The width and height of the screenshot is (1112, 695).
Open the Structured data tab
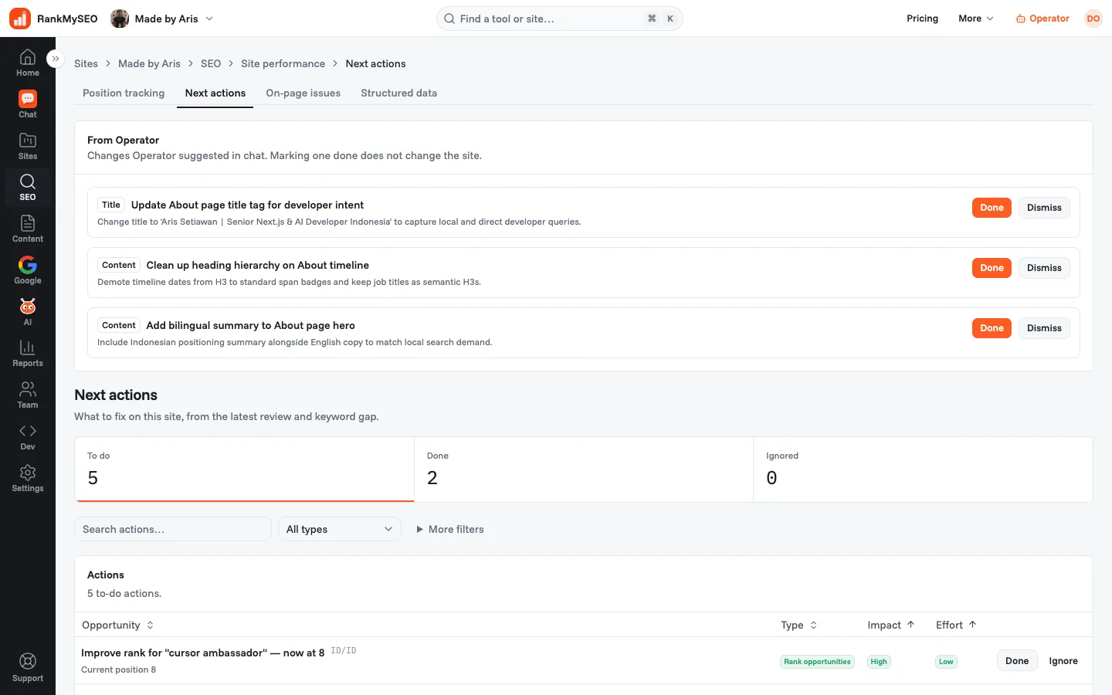click(x=399, y=93)
